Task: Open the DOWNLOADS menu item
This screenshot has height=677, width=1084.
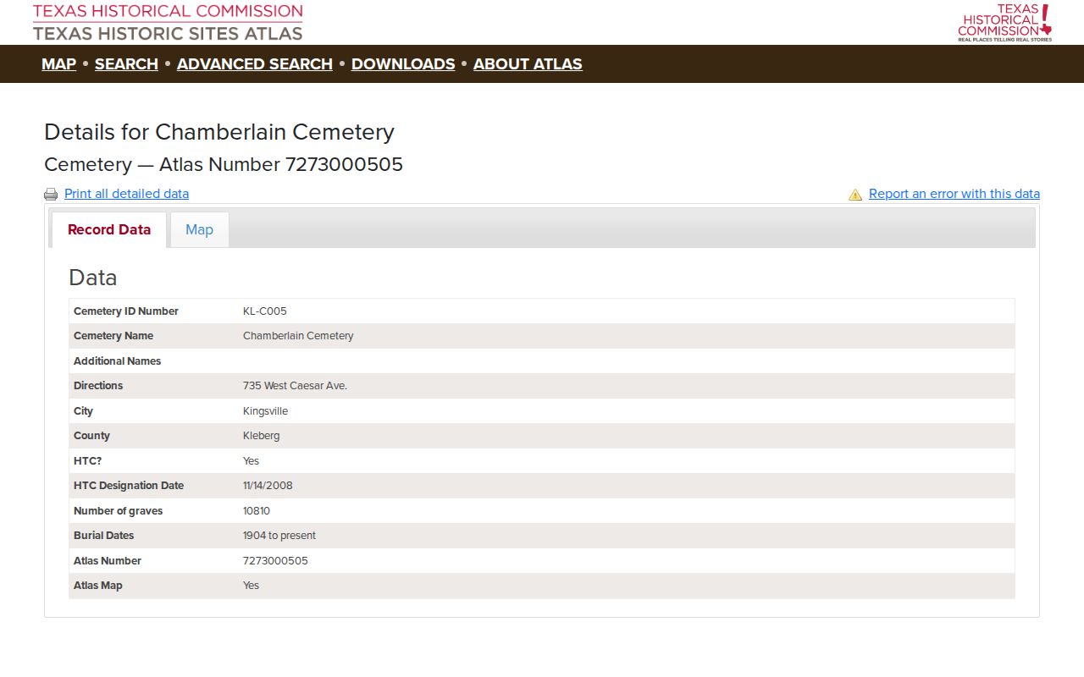Action: point(403,64)
